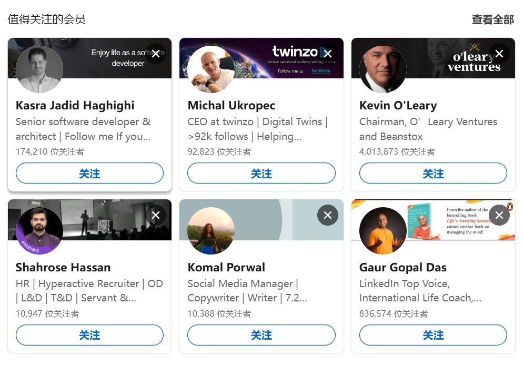Follow Kasra Jadid Haghighi with 关注 button
Screen dimensions: 524x365
pos(89,173)
